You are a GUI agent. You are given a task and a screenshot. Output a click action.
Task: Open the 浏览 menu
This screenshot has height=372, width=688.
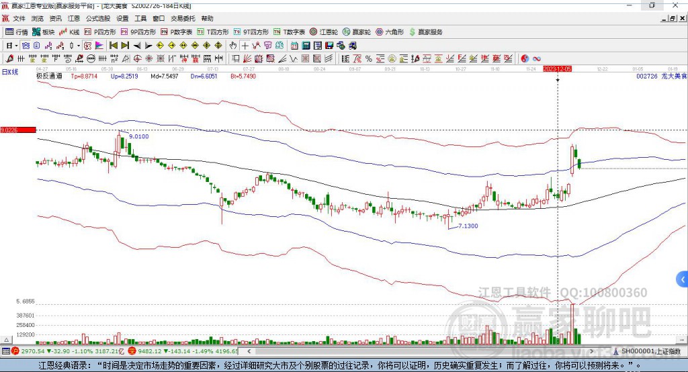point(38,18)
